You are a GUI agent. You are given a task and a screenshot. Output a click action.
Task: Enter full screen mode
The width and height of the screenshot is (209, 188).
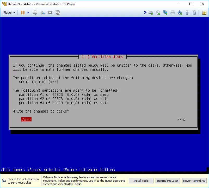point(50,13)
